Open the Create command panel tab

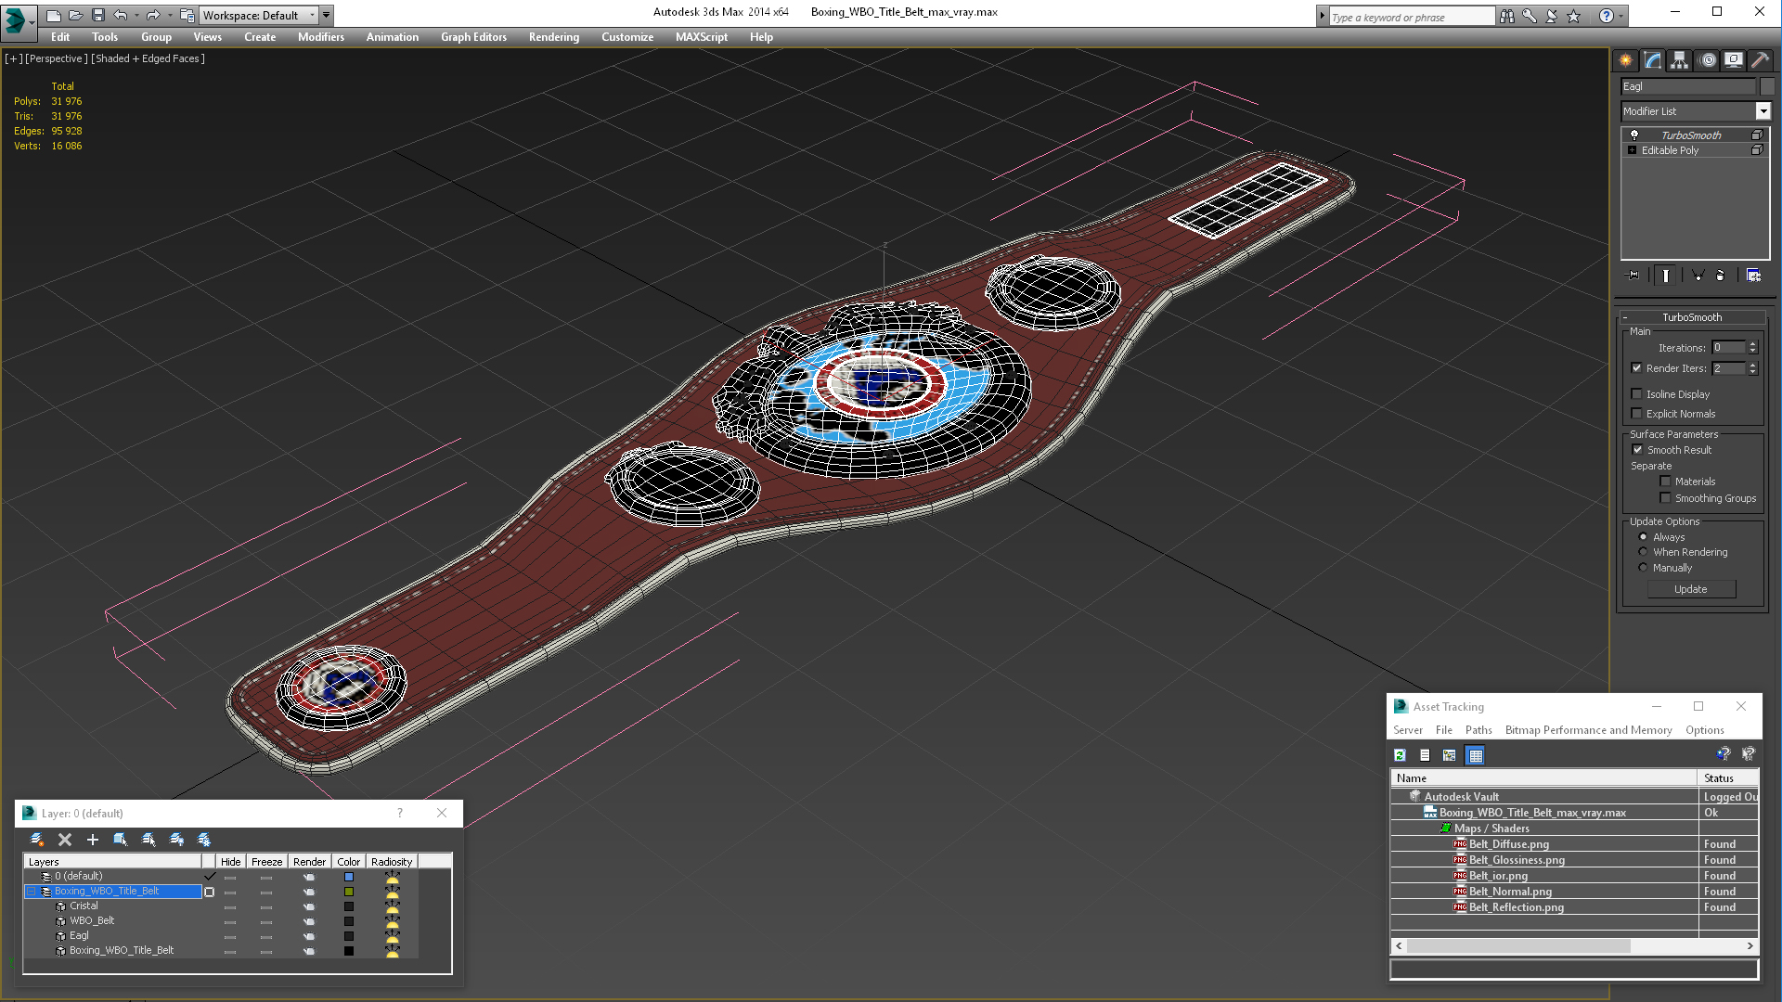point(1626,60)
